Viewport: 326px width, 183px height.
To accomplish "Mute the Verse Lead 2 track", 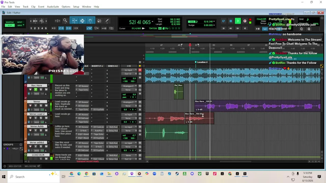I will pyautogui.click(x=46, y=118).
